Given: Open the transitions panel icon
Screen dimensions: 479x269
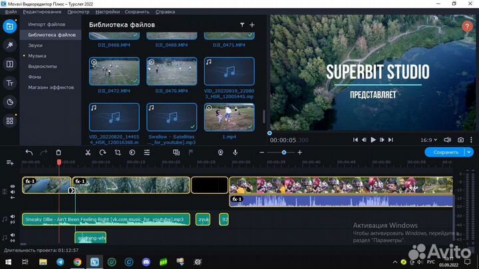Looking at the screenshot, I should tap(9, 64).
